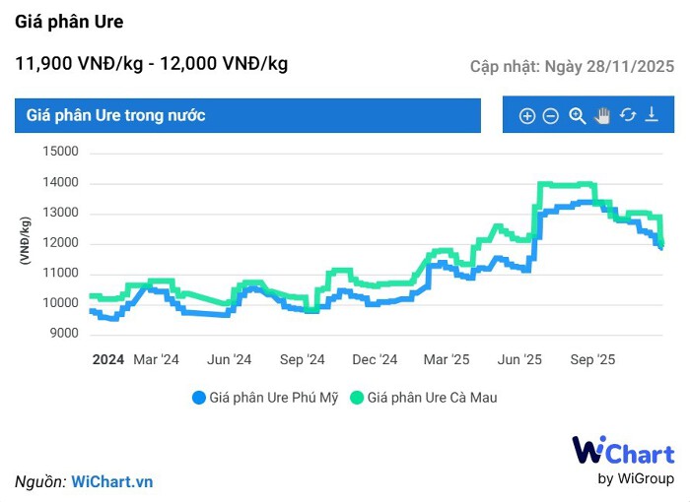The width and height of the screenshot is (690, 502).
Task: Click the 2024 year axis label
Action: click(108, 360)
